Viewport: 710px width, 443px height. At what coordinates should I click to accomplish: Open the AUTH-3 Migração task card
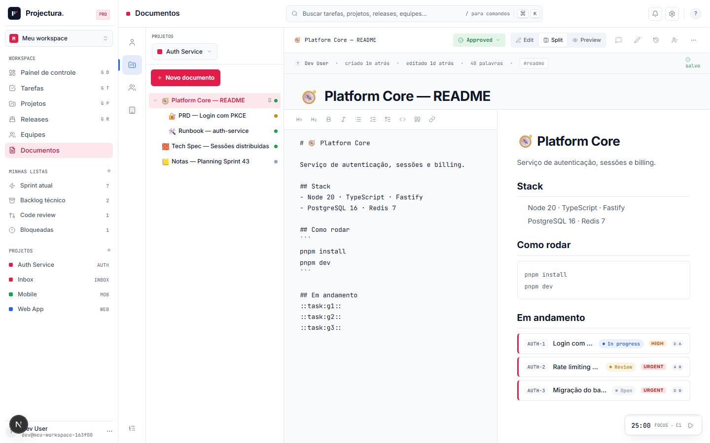click(603, 390)
